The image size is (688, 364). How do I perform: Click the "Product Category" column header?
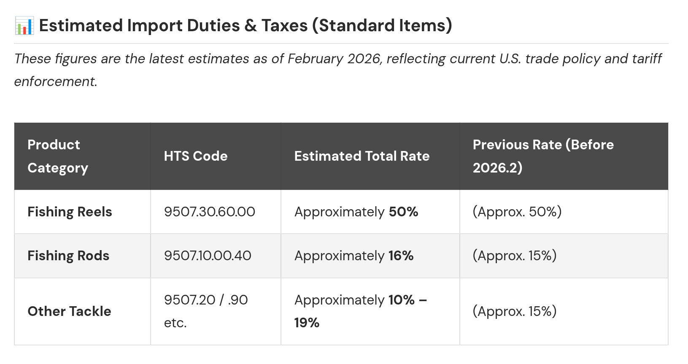click(x=58, y=156)
